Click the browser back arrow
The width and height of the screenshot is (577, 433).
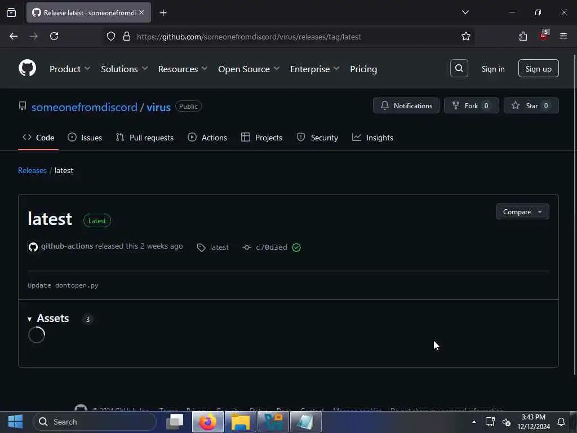click(x=14, y=36)
